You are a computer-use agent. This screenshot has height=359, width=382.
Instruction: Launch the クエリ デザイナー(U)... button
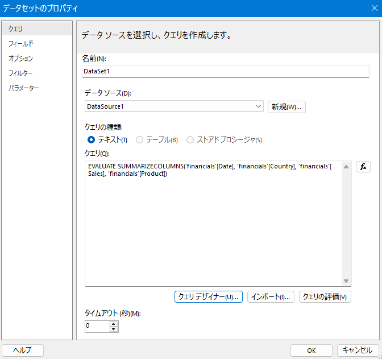pos(209,296)
